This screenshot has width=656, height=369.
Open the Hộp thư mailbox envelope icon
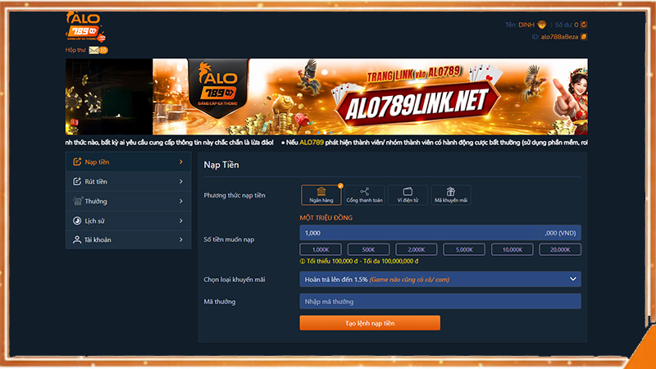pyautogui.click(x=94, y=50)
